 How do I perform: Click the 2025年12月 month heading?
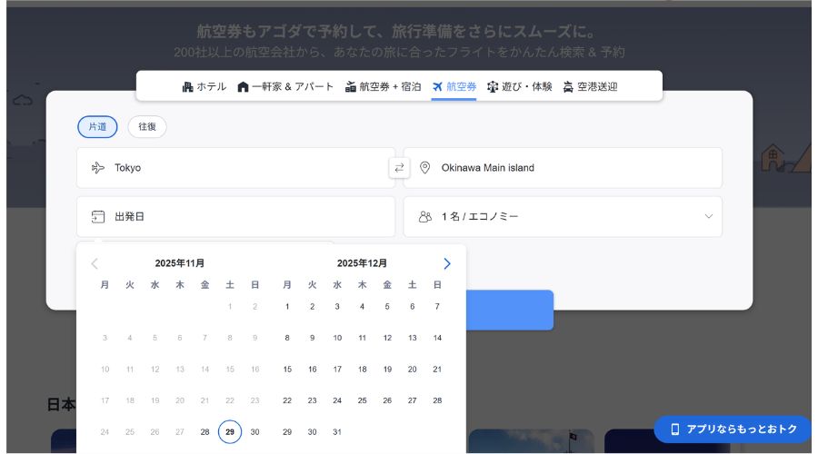(362, 263)
